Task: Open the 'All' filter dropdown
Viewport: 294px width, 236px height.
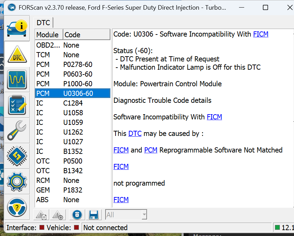Action: coord(126,215)
